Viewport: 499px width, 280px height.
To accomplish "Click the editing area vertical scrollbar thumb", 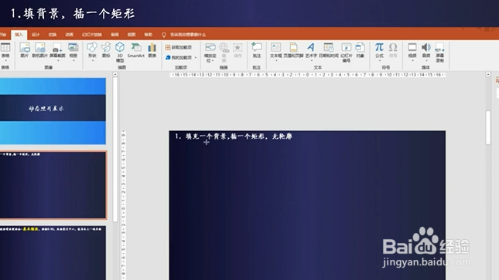I will point(488,127).
